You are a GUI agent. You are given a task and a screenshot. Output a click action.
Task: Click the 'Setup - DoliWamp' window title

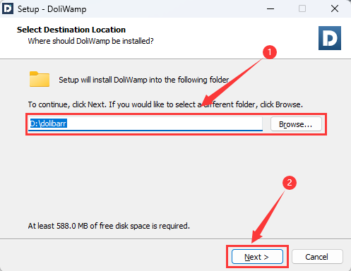click(52, 9)
